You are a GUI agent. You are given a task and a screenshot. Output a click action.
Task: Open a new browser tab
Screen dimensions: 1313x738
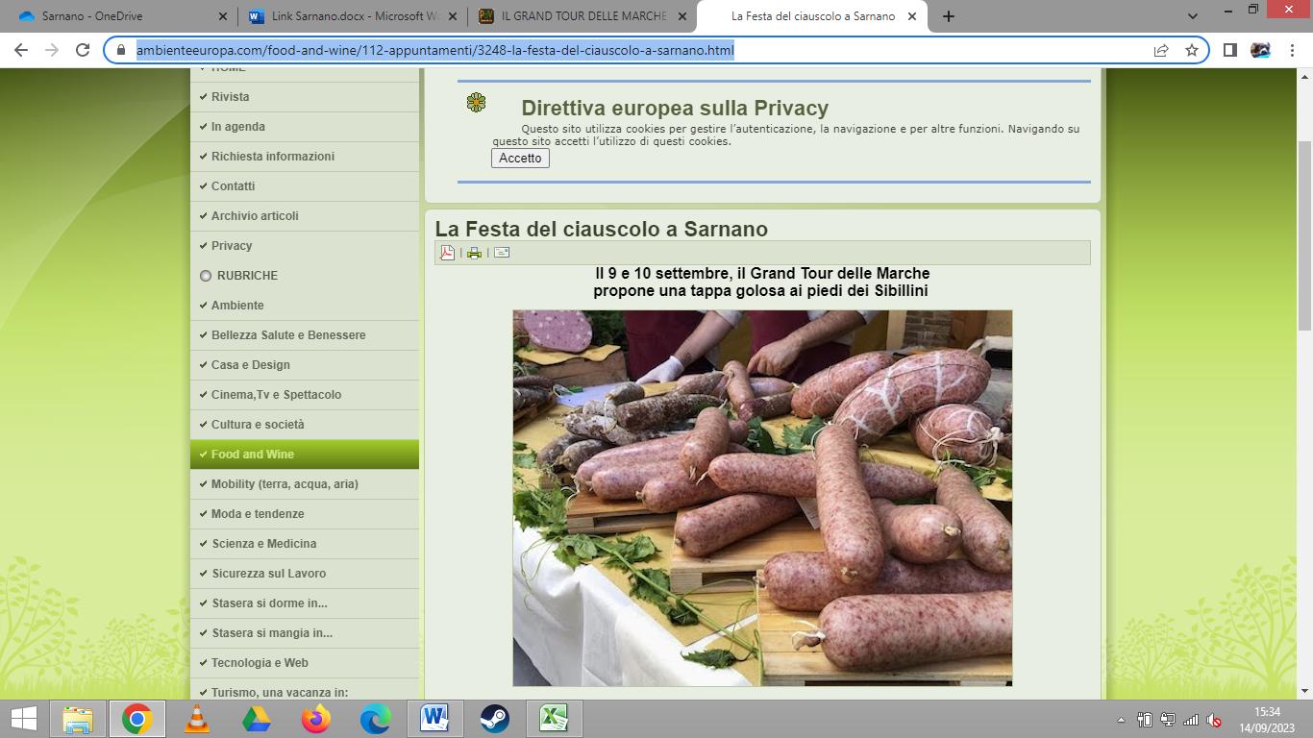click(x=949, y=16)
